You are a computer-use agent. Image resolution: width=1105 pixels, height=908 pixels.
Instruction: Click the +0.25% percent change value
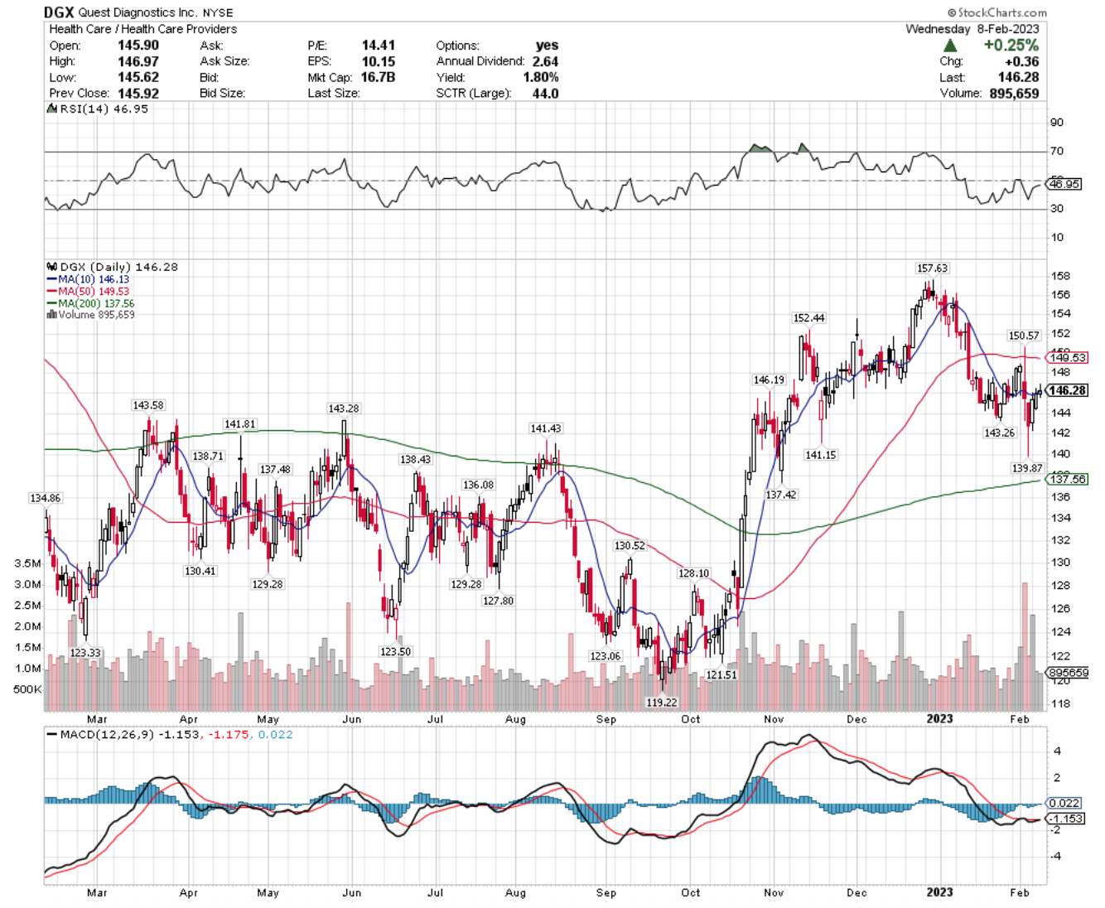1011,46
